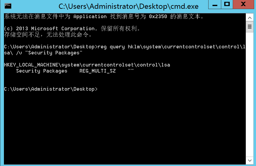Click the scrollbar down arrow
This screenshot has width=256, height=166.
250,160
